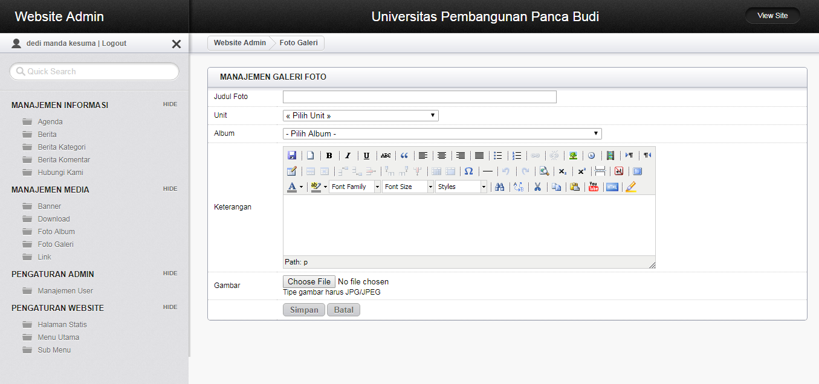Viewport: 819px width, 384px height.
Task: Click the Simpan button
Action: click(x=303, y=310)
